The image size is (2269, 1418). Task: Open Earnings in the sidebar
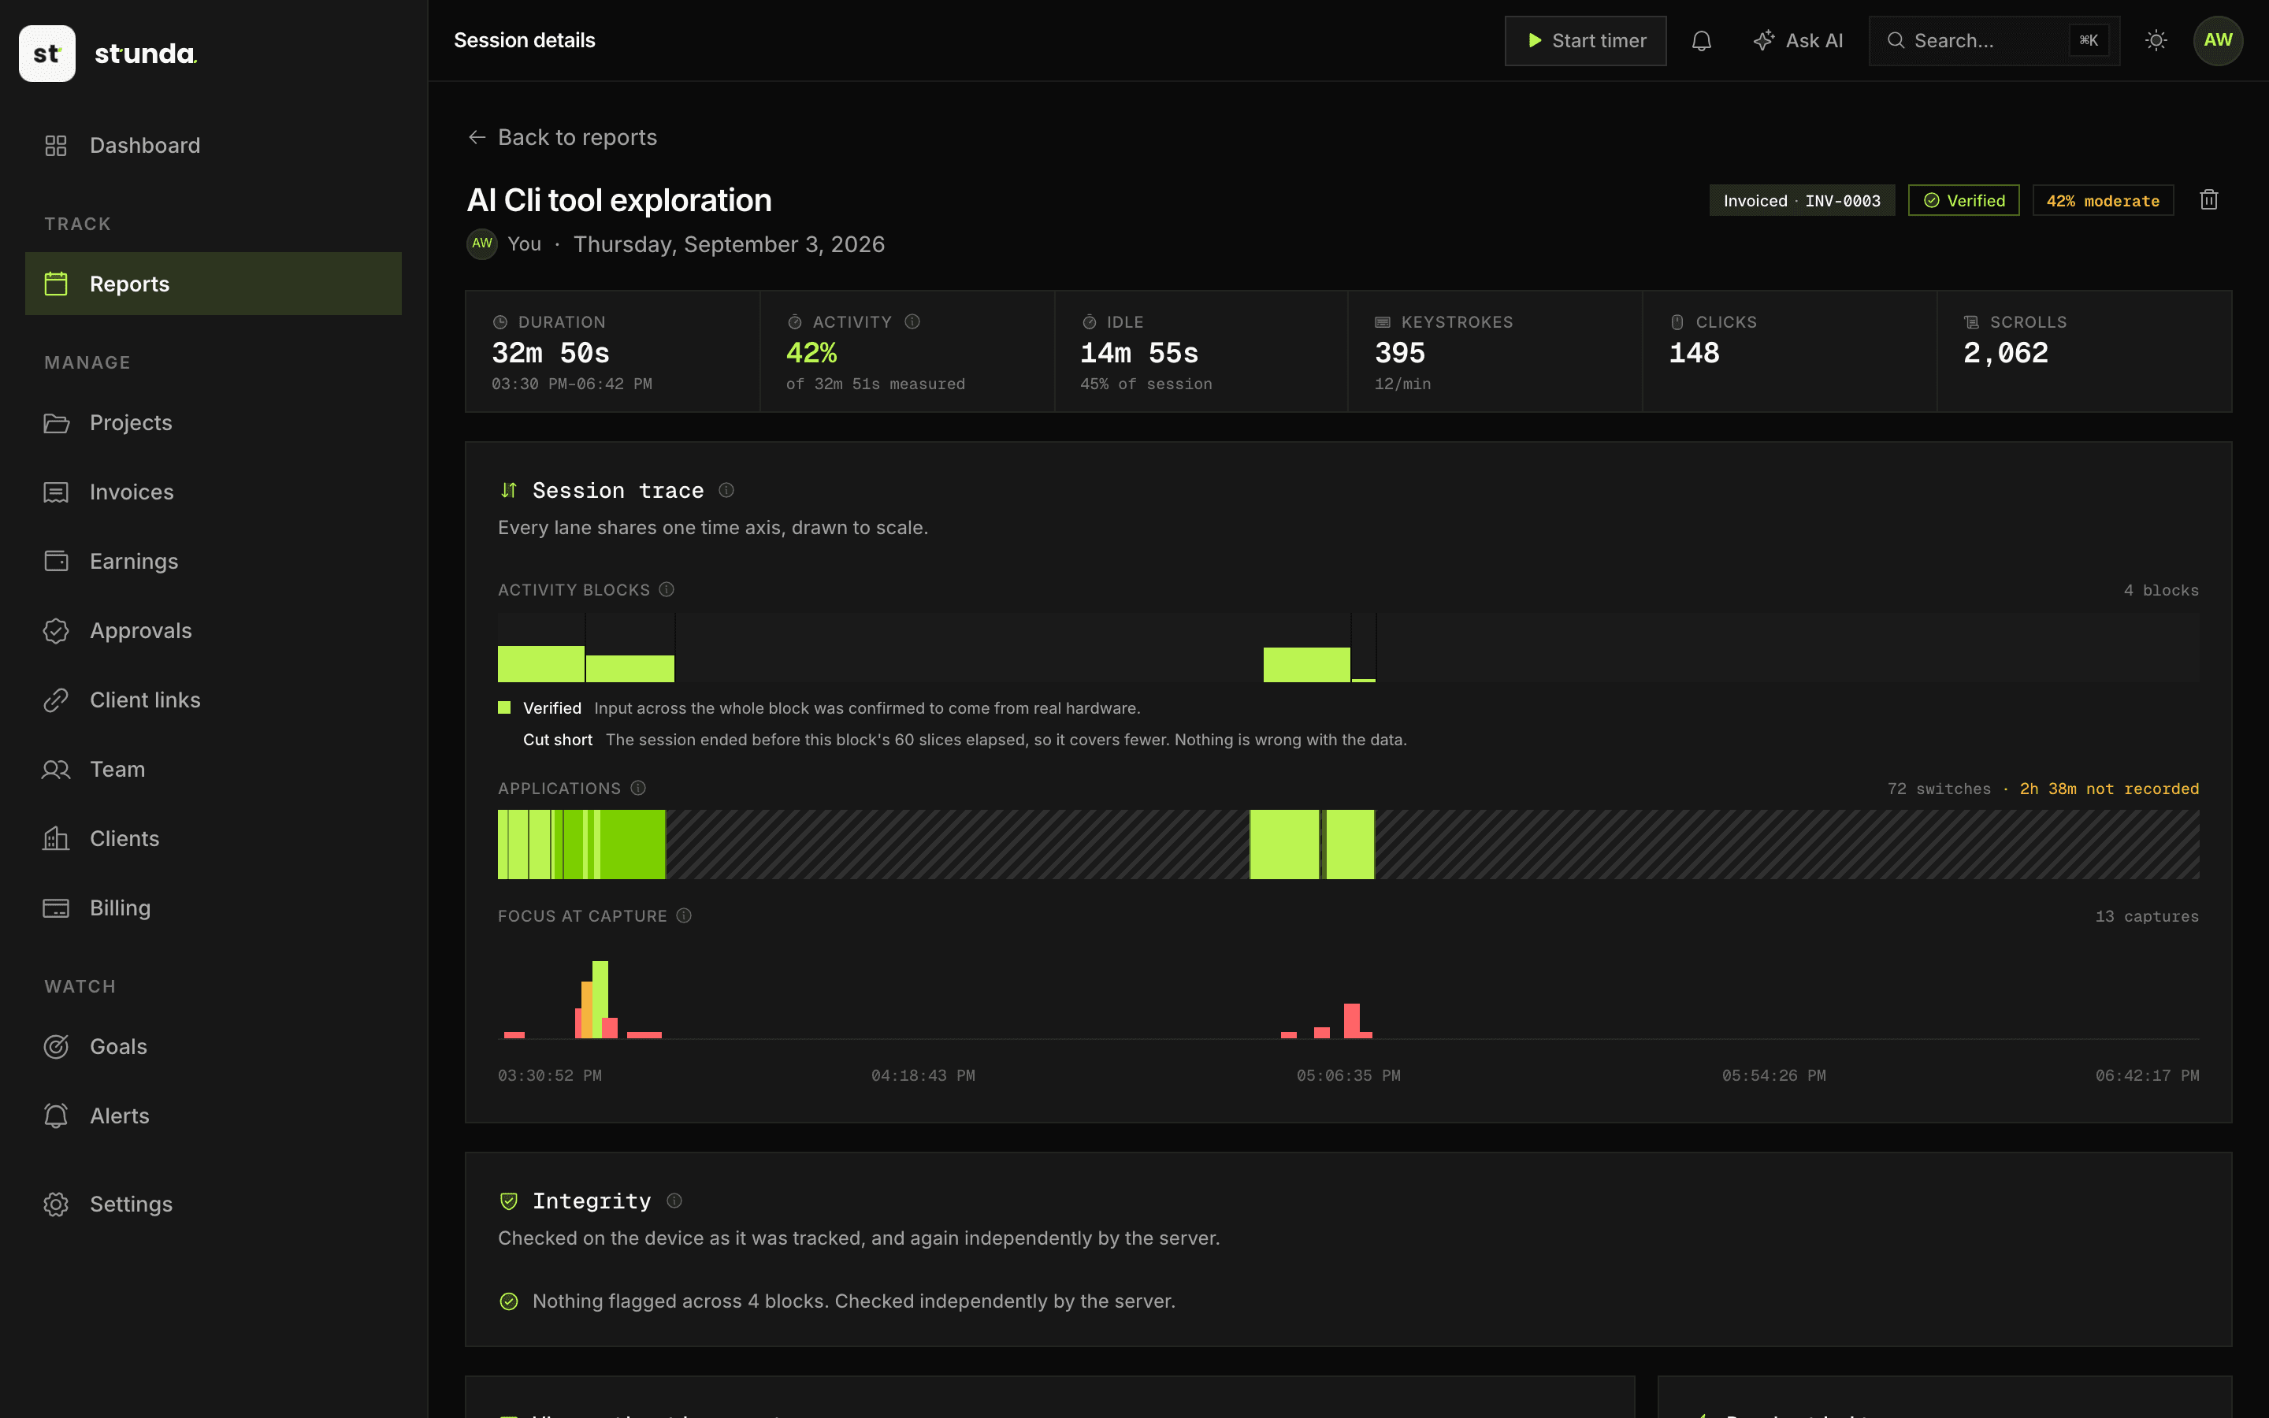pyautogui.click(x=213, y=561)
